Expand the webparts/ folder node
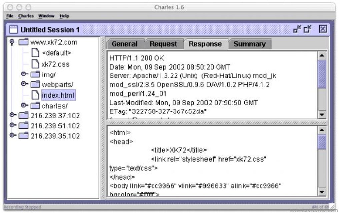This screenshot has height=213, width=340. tap(24, 84)
